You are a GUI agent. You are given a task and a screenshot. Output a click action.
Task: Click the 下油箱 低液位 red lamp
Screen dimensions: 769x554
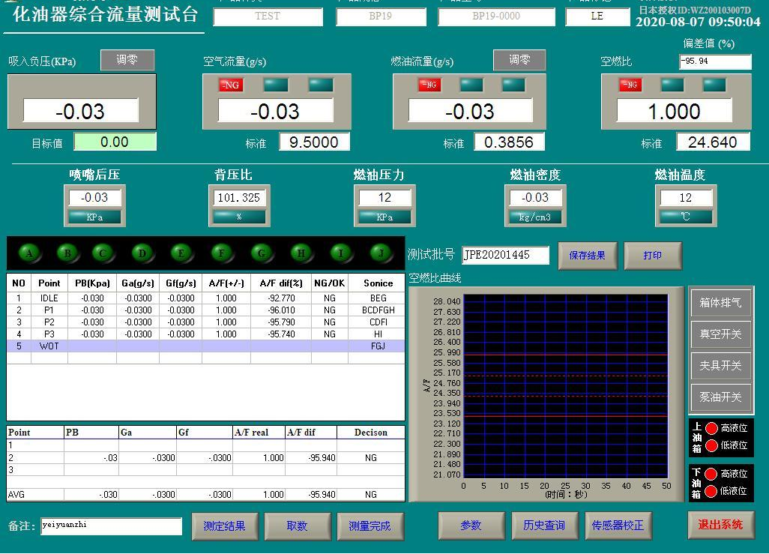coord(711,491)
